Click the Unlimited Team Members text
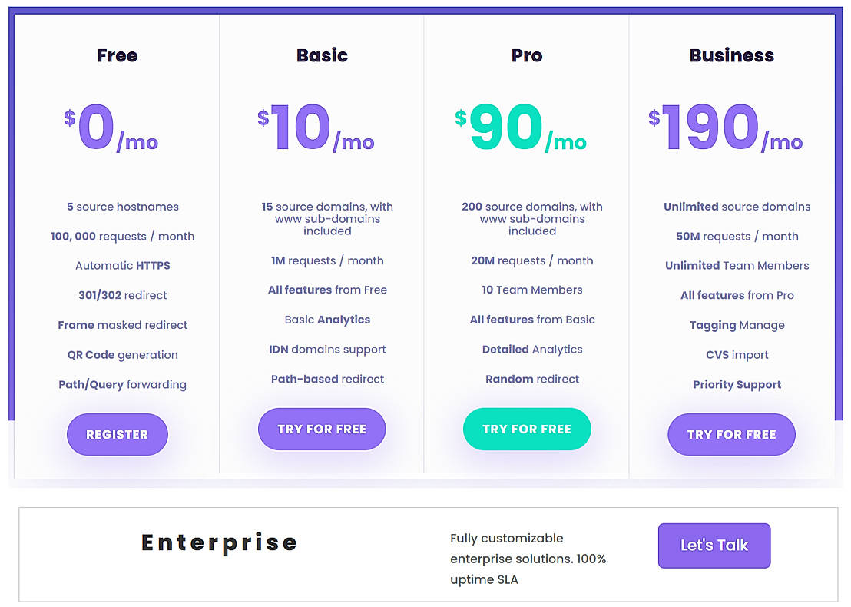Viewport: 851px width, 607px height. coord(737,266)
